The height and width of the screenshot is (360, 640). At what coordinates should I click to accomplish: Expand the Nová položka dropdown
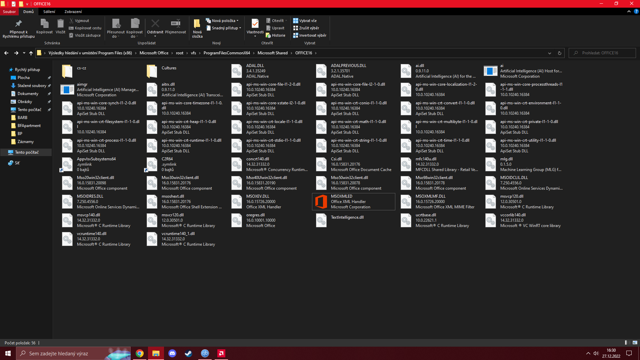tap(222, 21)
